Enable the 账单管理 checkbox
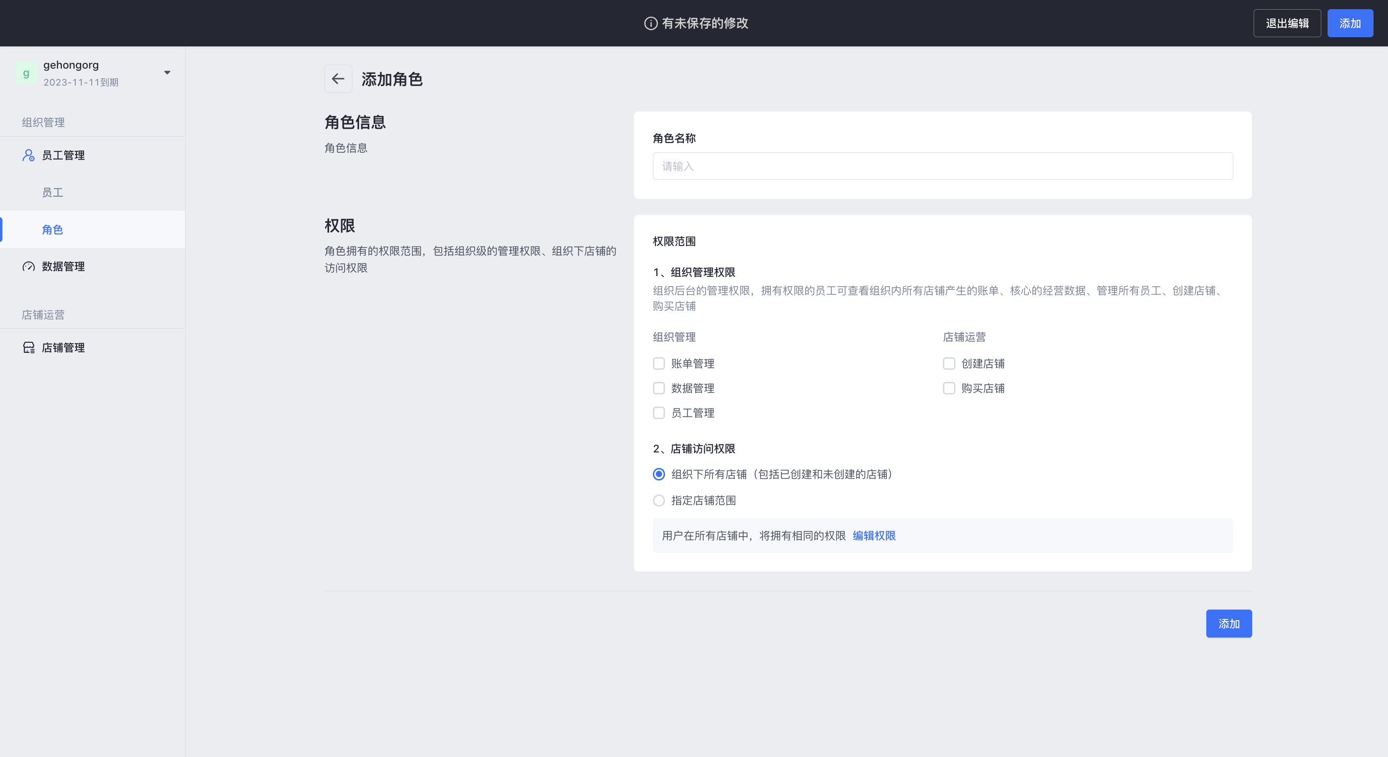Viewport: 1388px width, 757px height. (658, 364)
